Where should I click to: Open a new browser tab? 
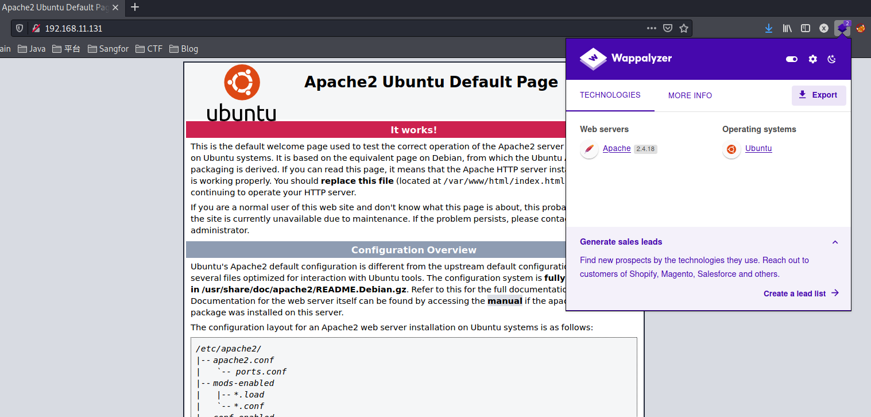(135, 7)
